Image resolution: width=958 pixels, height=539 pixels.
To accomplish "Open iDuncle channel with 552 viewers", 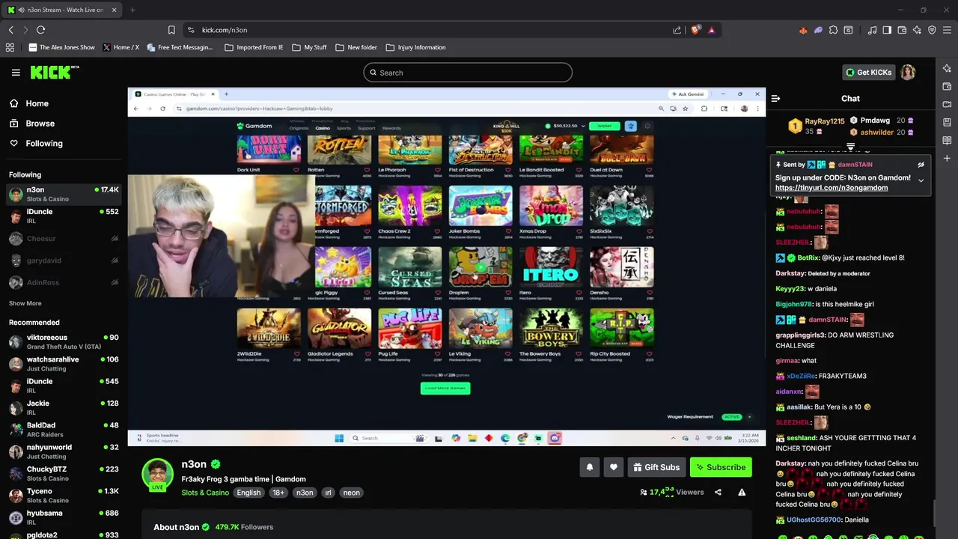I will pos(64,216).
